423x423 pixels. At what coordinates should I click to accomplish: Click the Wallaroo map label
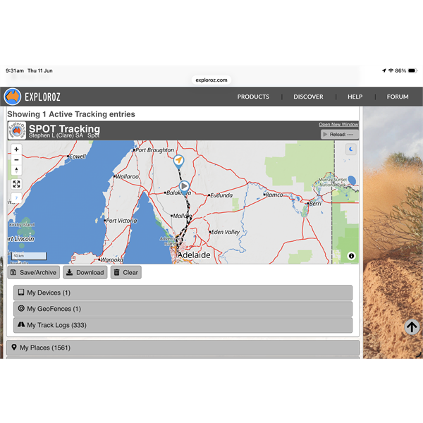127,176
